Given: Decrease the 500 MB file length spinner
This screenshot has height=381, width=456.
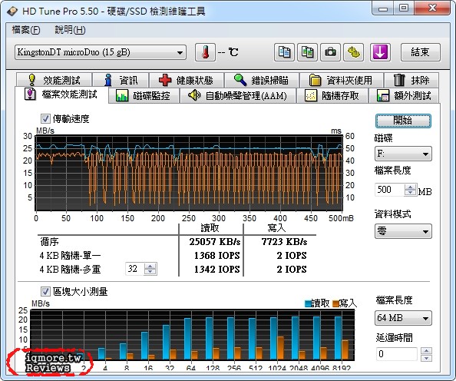Looking at the screenshot, I should click(411, 193).
